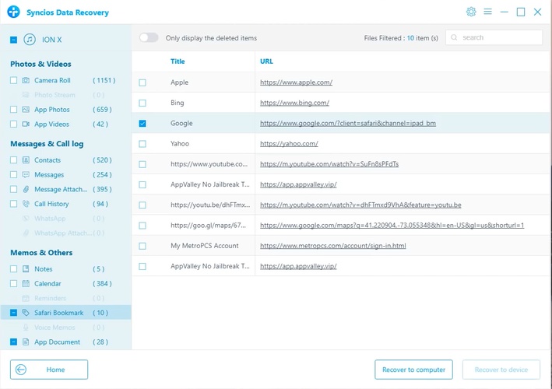Open https://yahoo.com/ link

pos(289,143)
